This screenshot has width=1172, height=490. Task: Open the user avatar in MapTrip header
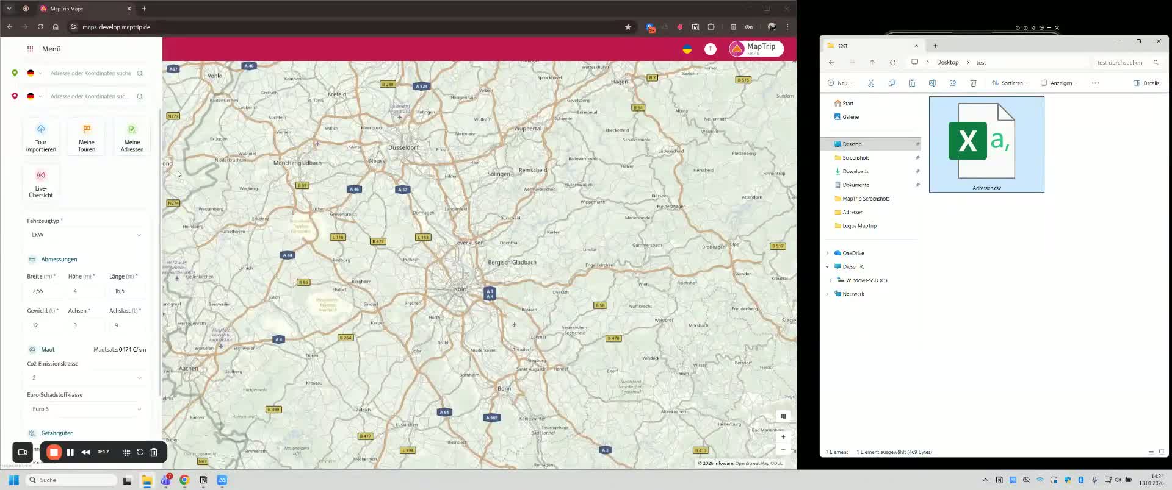tap(711, 49)
